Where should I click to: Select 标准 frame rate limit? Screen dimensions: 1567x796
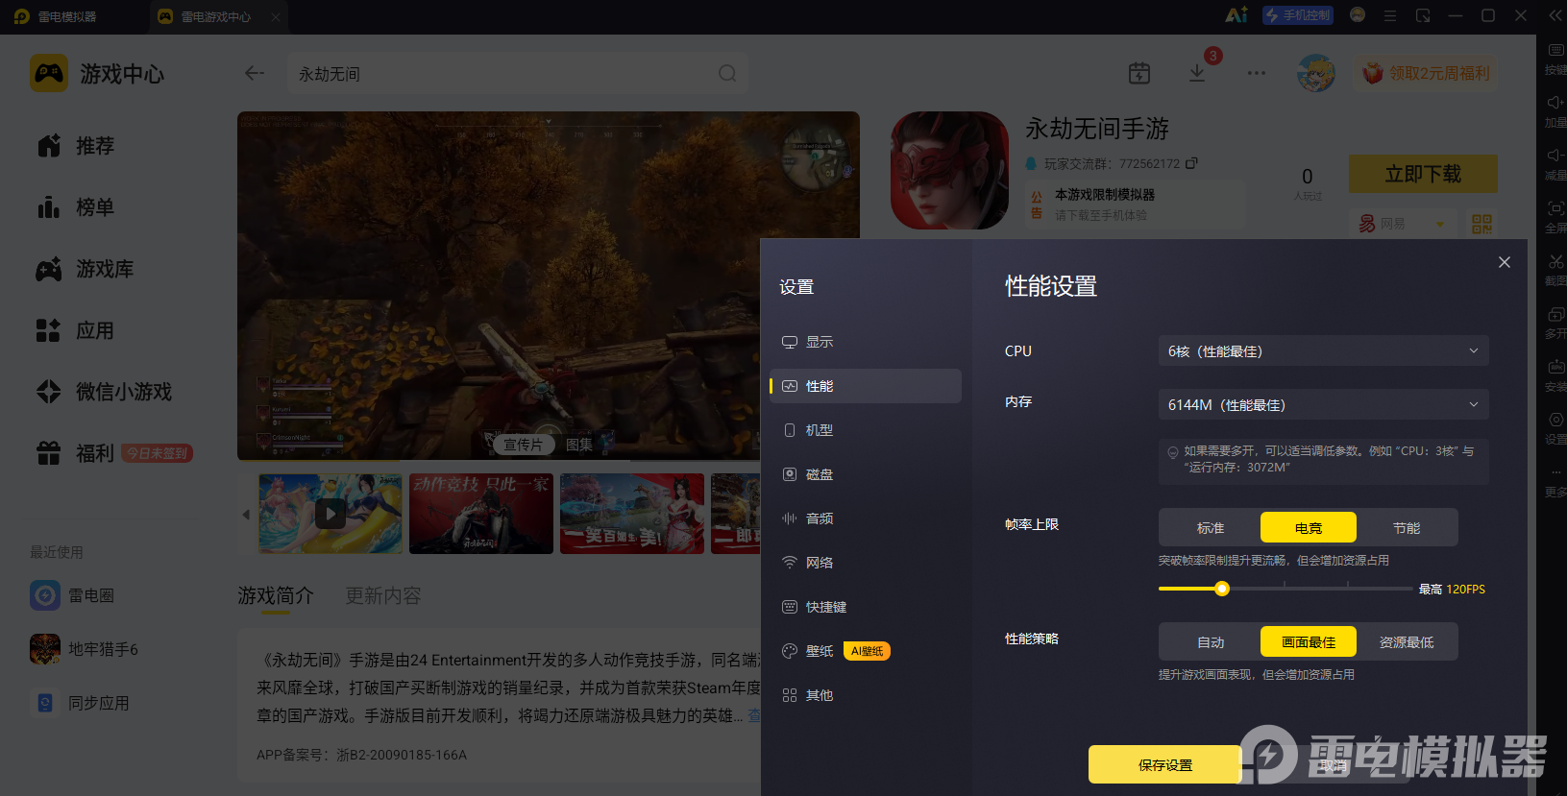click(1211, 527)
